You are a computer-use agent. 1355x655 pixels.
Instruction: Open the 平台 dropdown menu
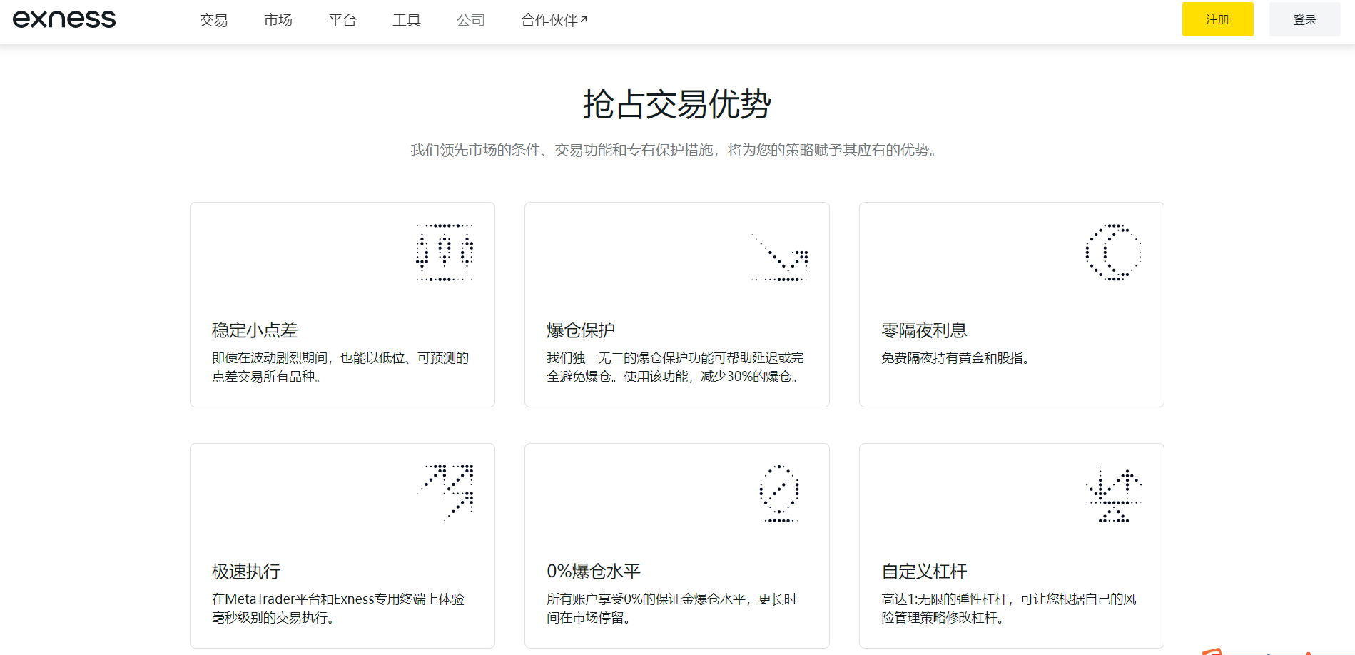pyautogui.click(x=342, y=20)
